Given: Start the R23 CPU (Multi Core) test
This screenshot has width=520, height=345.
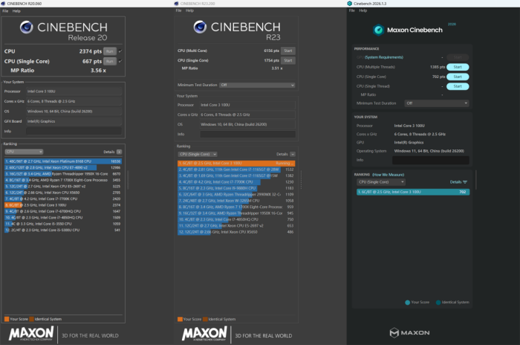Looking at the screenshot, I should [288, 51].
